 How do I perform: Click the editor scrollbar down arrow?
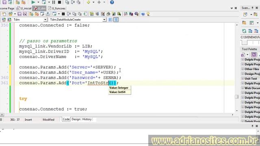coord(237,111)
